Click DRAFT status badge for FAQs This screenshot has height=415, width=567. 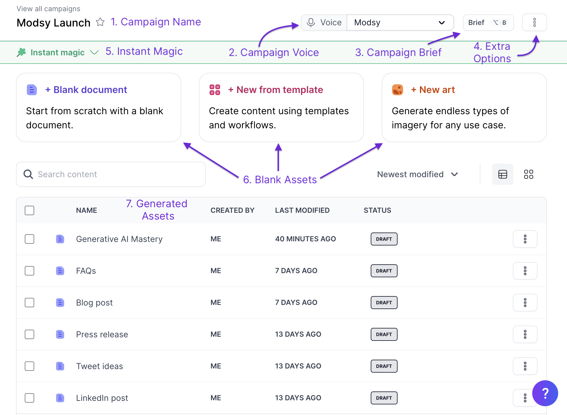tap(384, 271)
